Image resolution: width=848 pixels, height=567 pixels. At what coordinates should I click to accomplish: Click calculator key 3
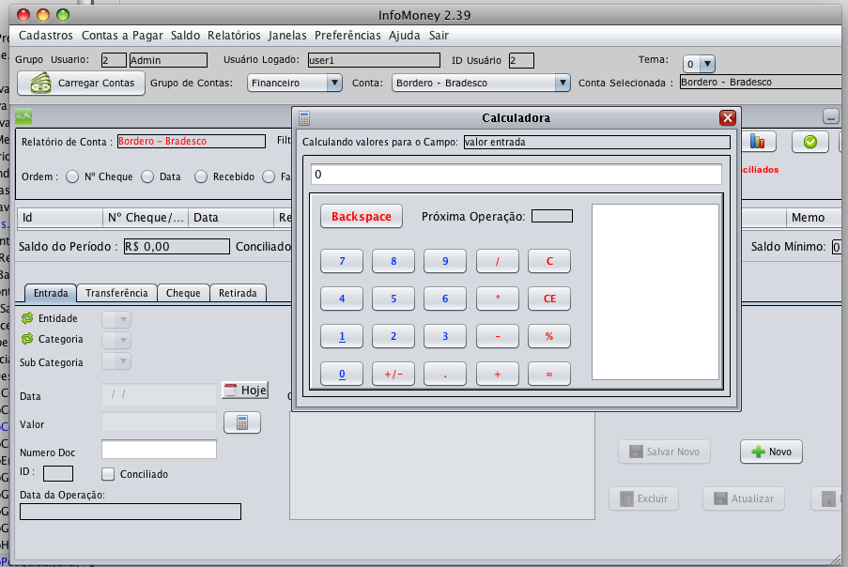[x=445, y=336]
